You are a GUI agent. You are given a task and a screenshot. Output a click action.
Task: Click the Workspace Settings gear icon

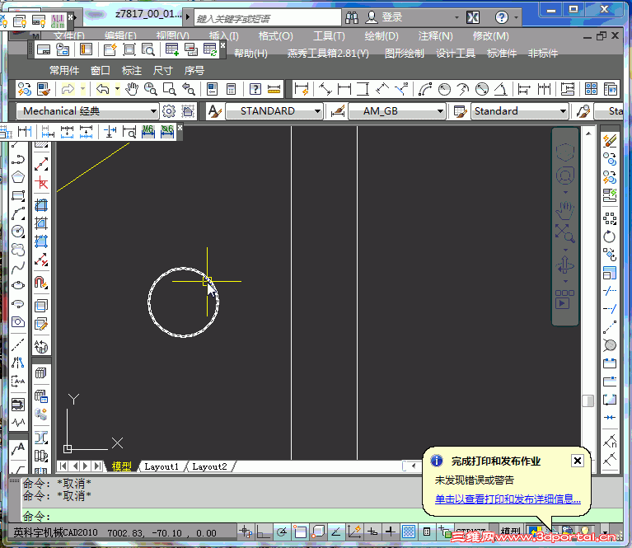click(x=169, y=111)
